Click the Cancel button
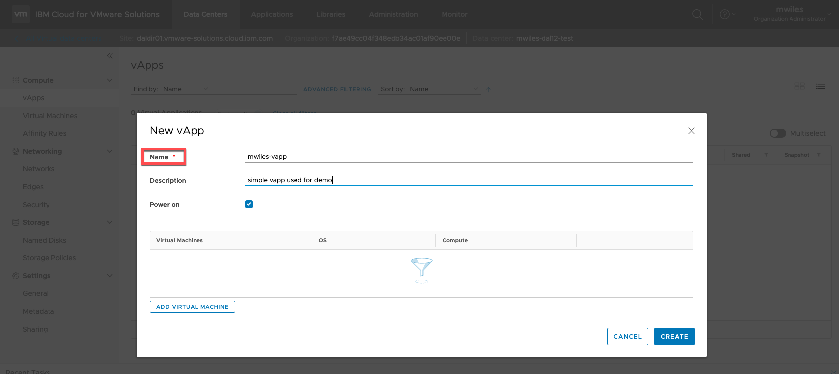839x374 pixels. point(627,336)
